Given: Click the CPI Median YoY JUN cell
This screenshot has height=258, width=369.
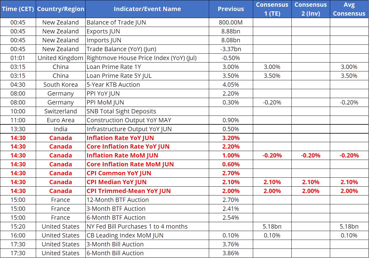Looking at the screenshot, I should tap(147, 182).
